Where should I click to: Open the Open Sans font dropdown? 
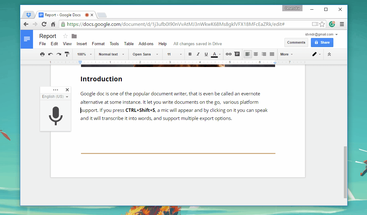(x=145, y=54)
